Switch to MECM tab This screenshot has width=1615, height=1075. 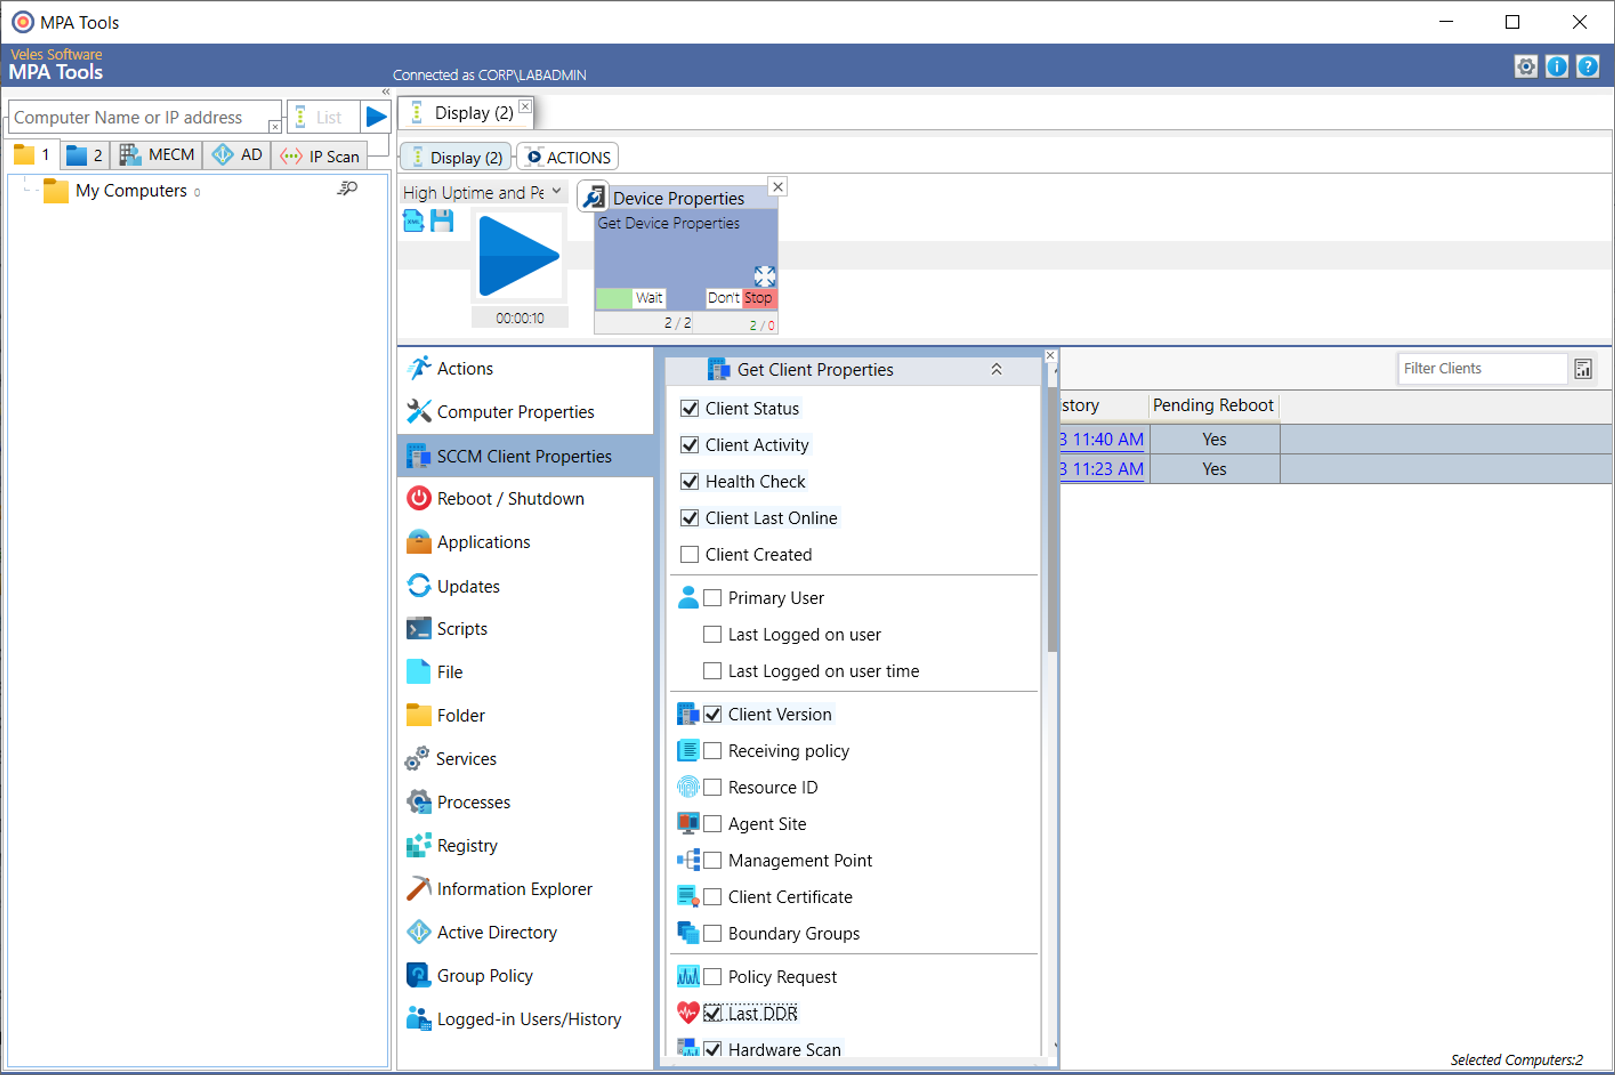157,155
